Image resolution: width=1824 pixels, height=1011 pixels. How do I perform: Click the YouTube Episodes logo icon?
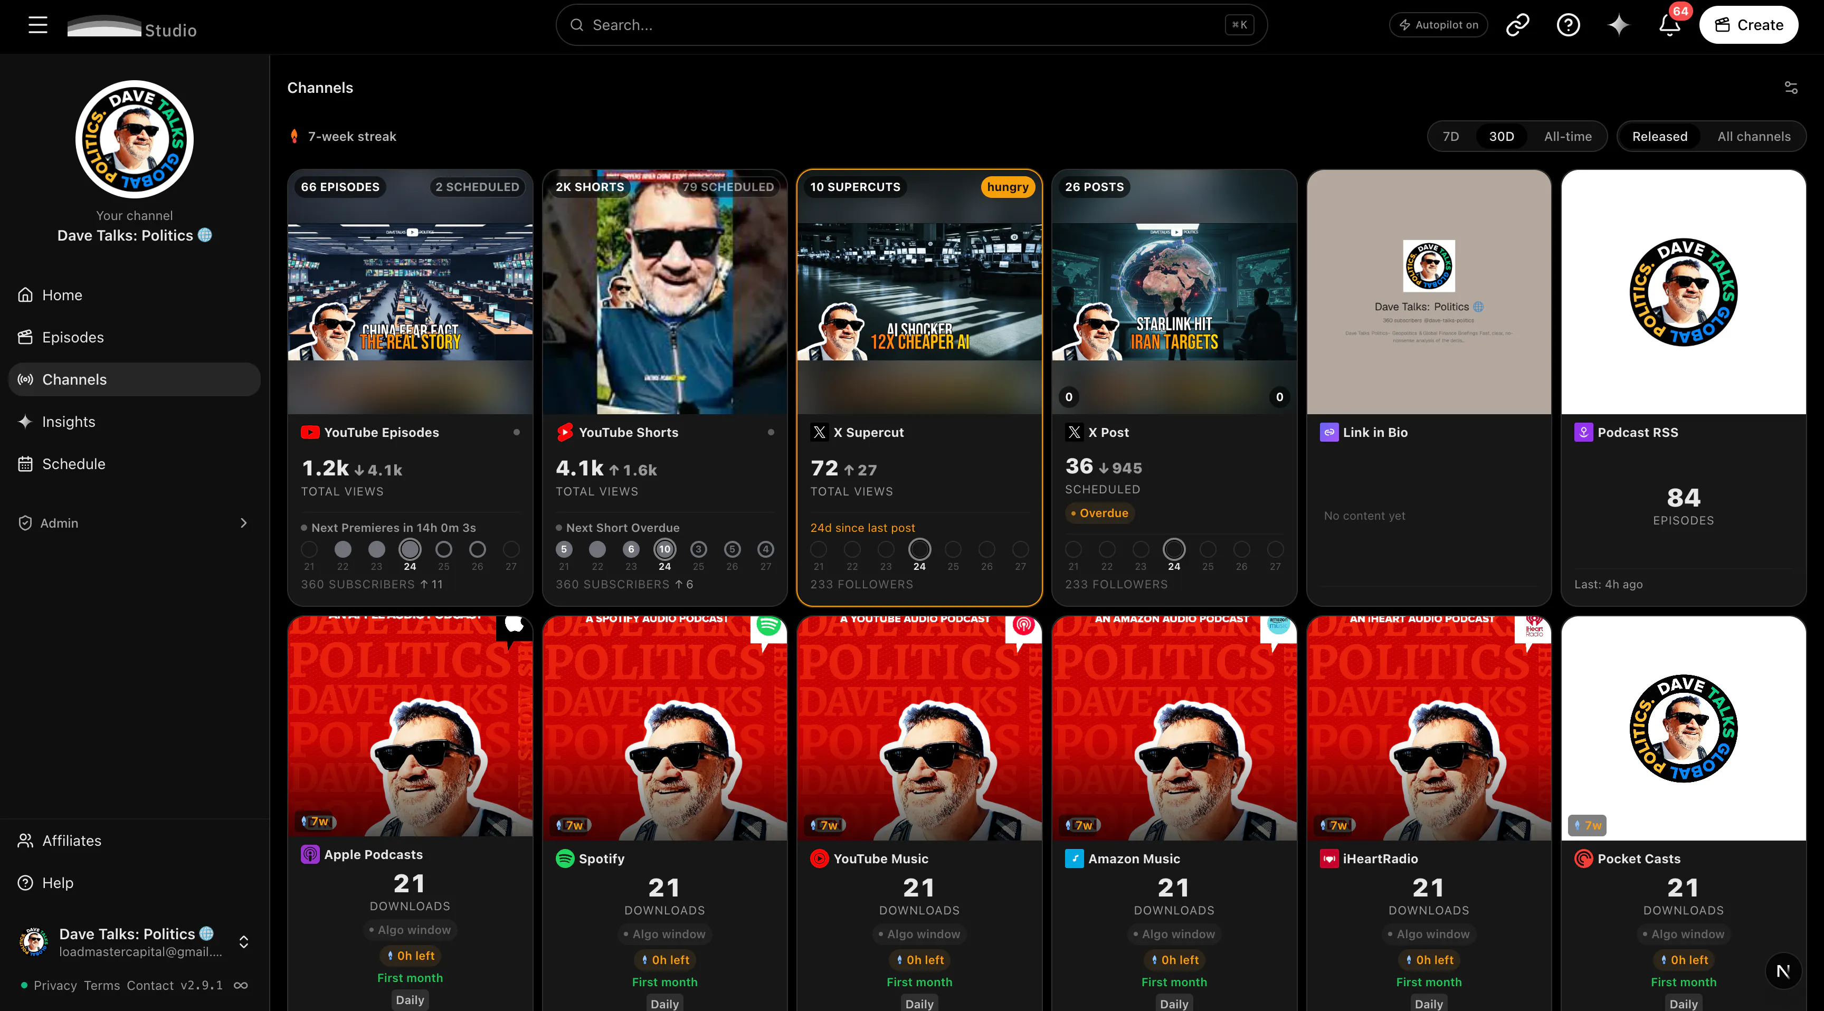pos(309,432)
